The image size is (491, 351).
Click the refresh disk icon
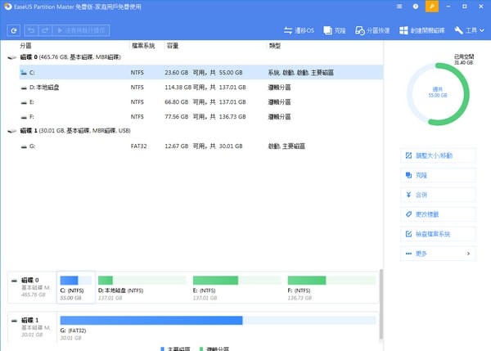pos(13,30)
